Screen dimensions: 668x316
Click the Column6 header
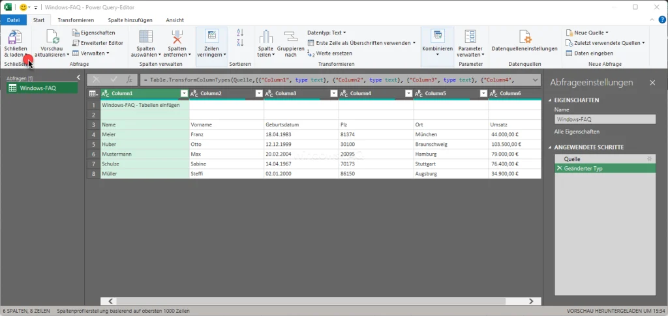click(x=515, y=94)
